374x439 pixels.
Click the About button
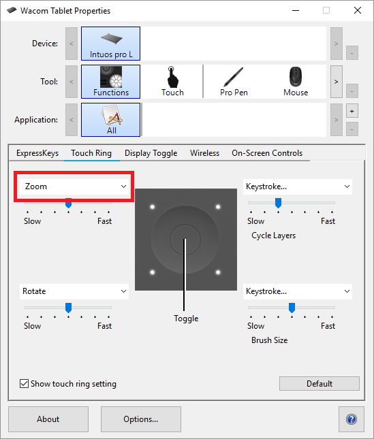pos(48,419)
